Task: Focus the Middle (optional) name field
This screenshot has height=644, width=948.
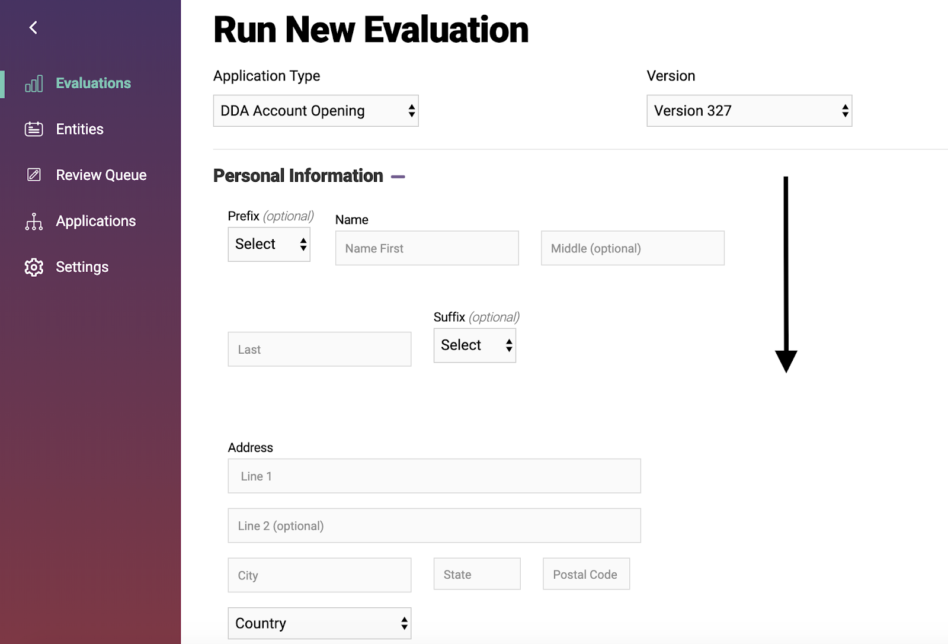Action: click(632, 248)
